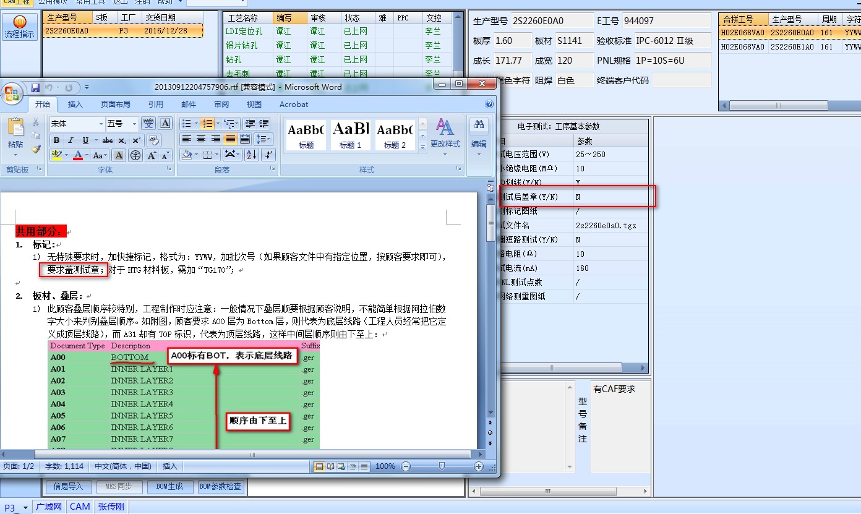This screenshot has width=861, height=514.
Task: Align text left
Action: coord(186,139)
